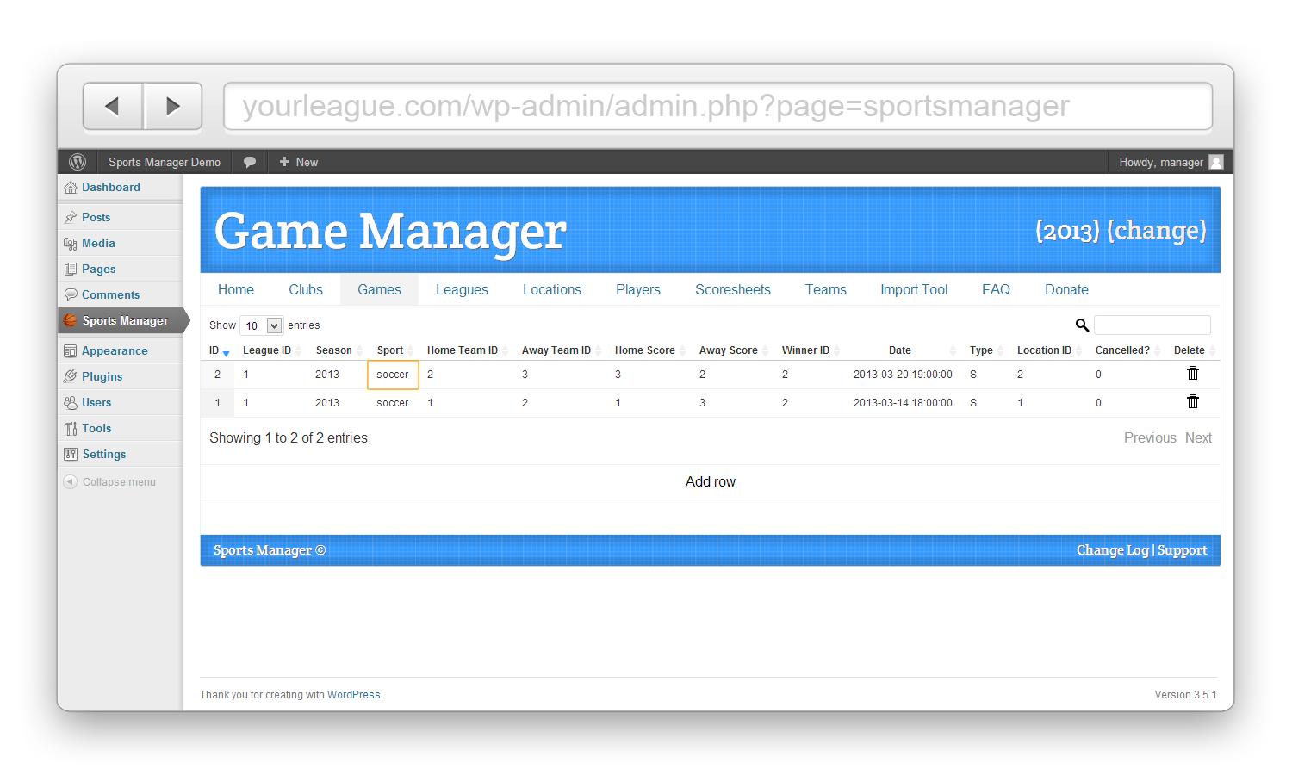Open the Donate tab
1292x775 pixels.
coord(1066,290)
